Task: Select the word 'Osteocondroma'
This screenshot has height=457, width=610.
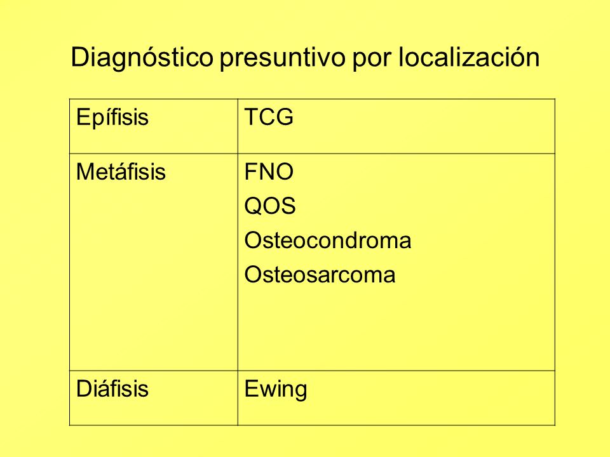Action: coord(328,240)
